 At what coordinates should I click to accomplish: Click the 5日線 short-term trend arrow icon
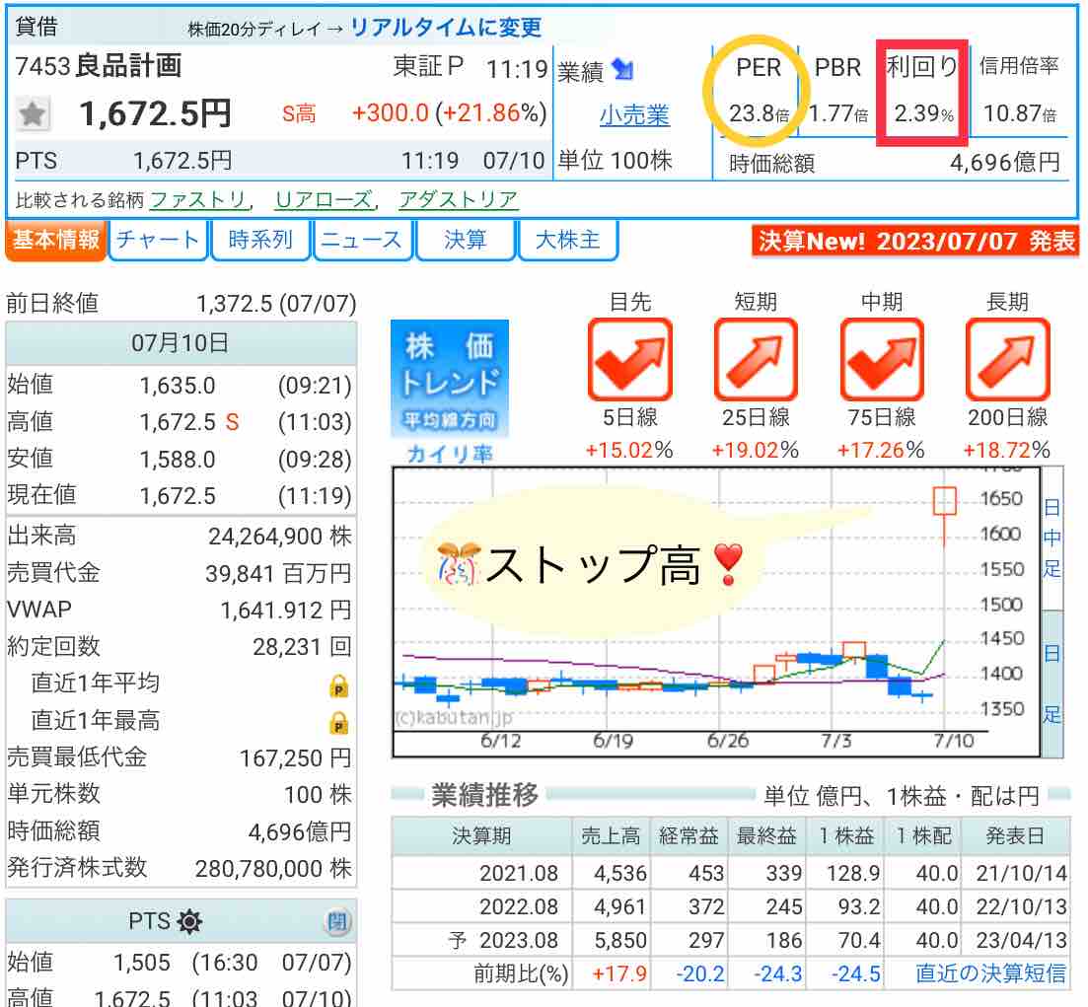[630, 359]
